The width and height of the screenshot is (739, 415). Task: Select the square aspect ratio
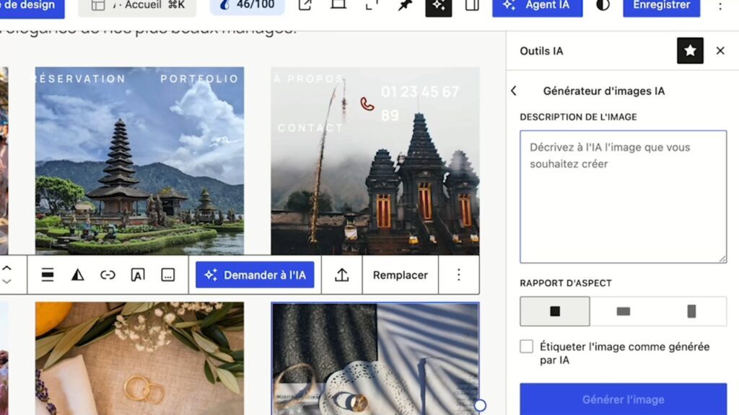click(x=555, y=311)
